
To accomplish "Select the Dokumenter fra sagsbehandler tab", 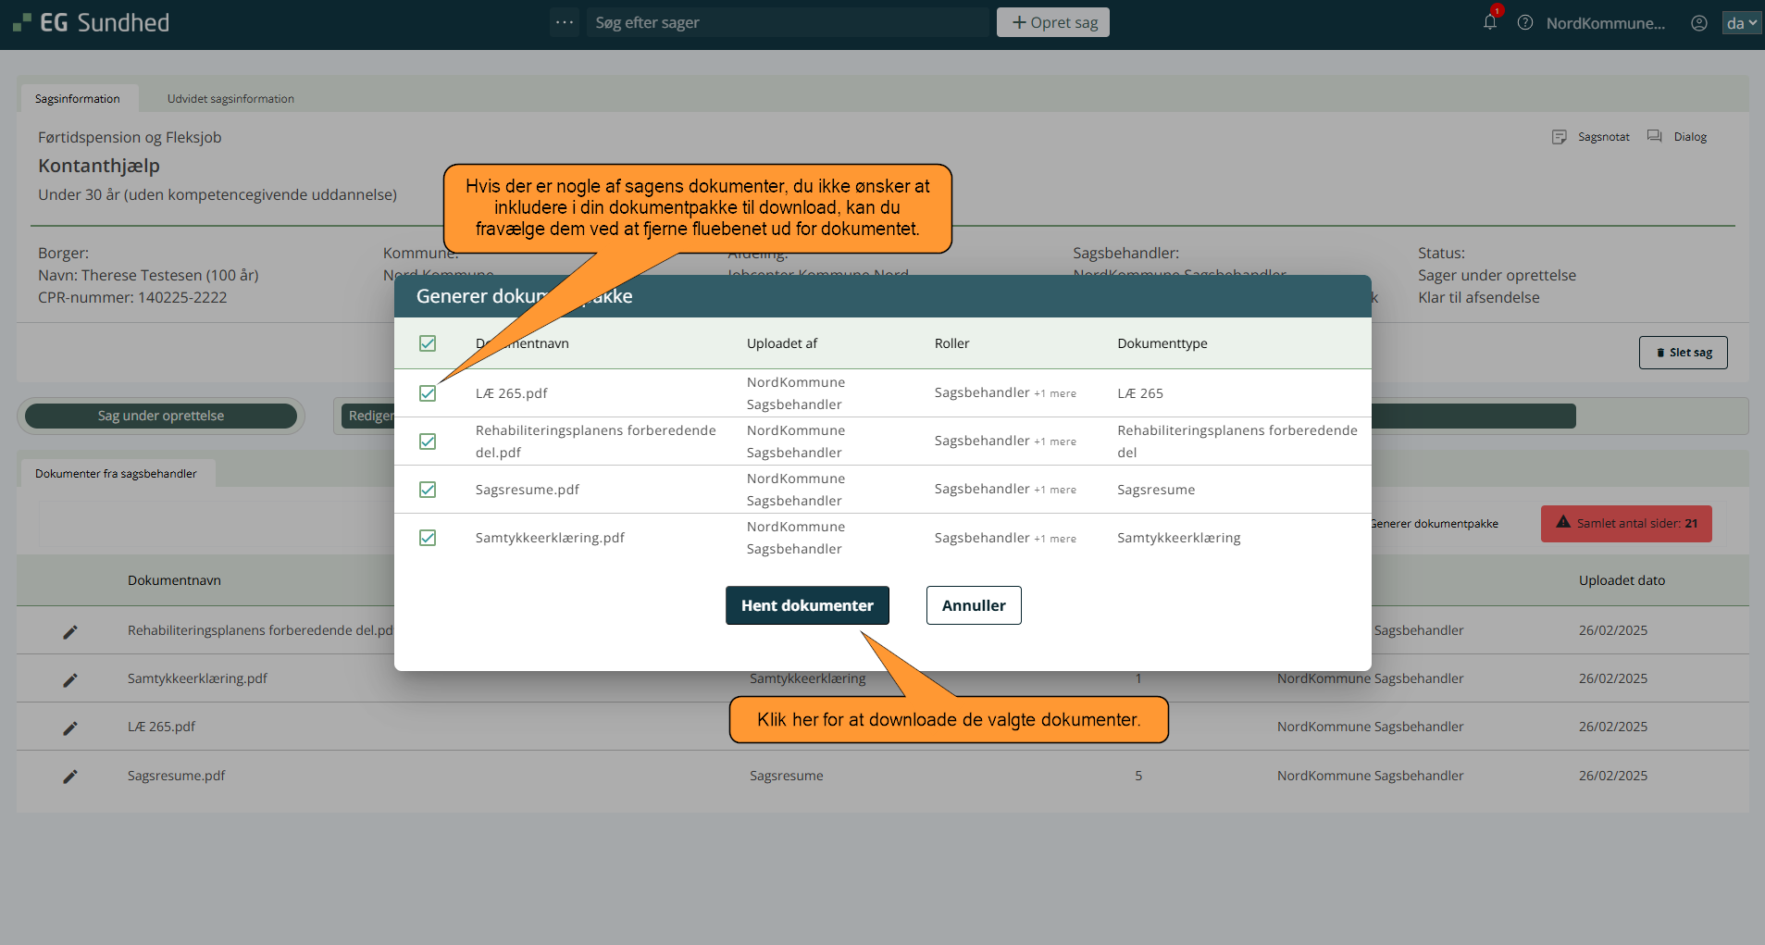I will tap(116, 474).
